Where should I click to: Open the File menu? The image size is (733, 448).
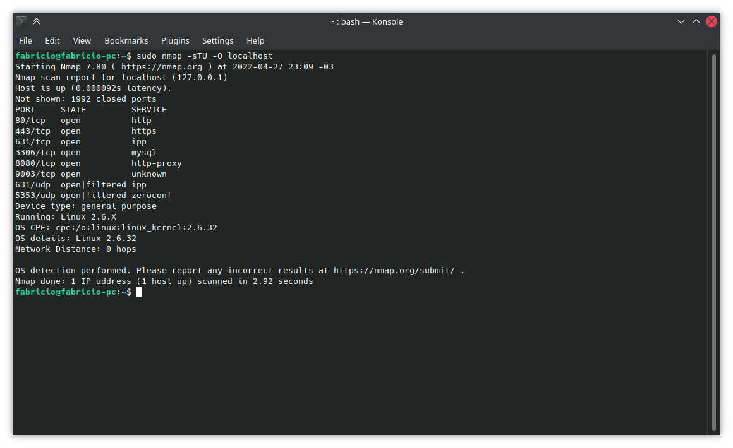click(25, 40)
